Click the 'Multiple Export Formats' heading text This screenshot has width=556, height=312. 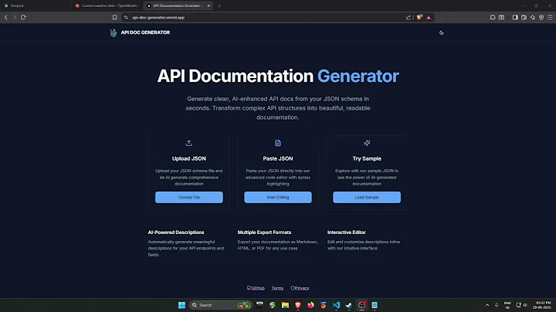pos(264,232)
